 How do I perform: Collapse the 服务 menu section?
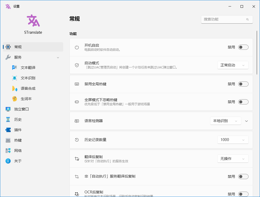[58, 57]
